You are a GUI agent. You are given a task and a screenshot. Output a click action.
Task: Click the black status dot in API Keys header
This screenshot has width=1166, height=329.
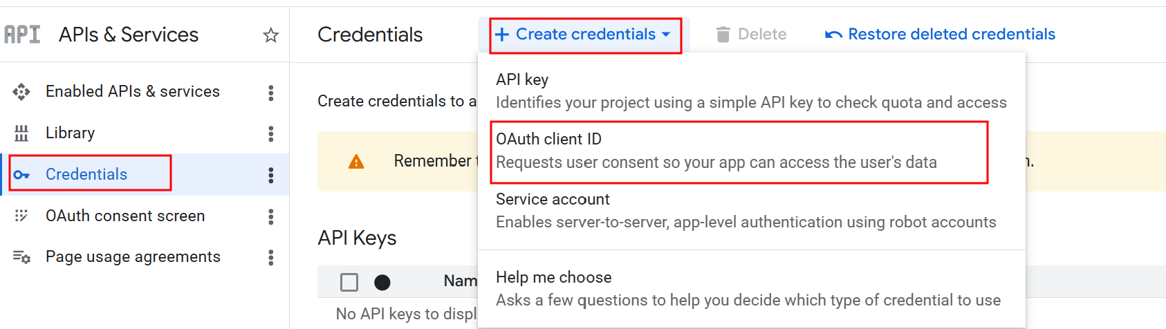[x=382, y=282]
